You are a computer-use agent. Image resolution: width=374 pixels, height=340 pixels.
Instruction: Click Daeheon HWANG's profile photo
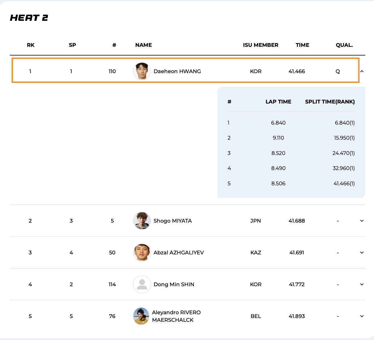pos(142,71)
